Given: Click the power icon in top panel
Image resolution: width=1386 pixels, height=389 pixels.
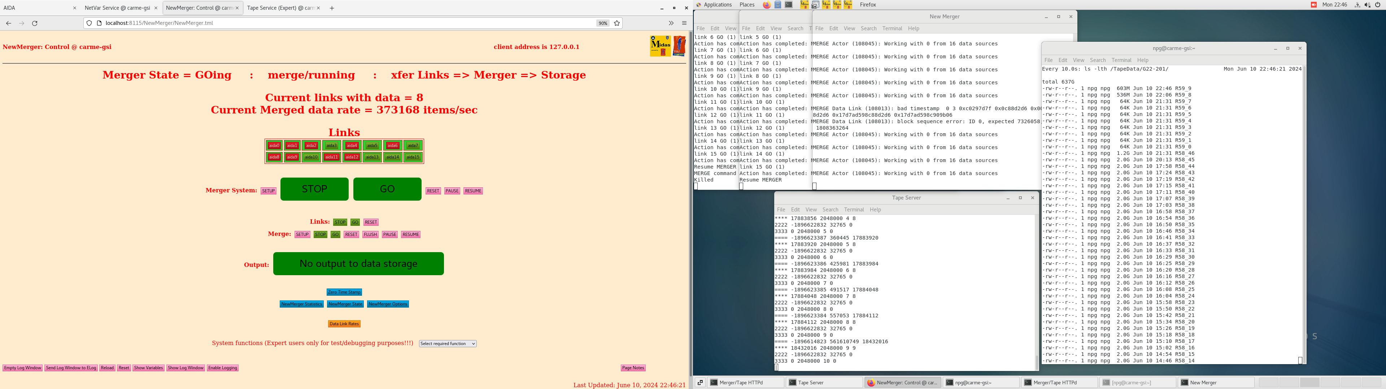Looking at the screenshot, I should pos(1377,5).
